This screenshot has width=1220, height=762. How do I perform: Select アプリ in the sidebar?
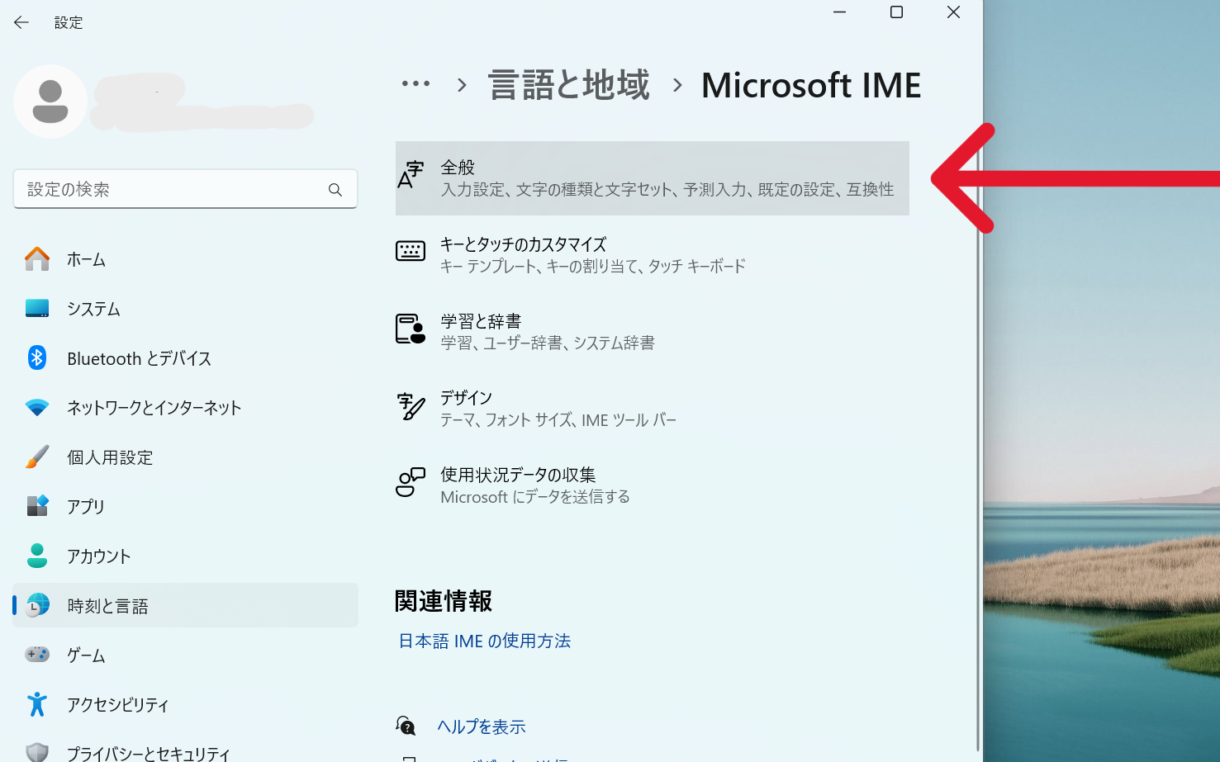(185, 506)
